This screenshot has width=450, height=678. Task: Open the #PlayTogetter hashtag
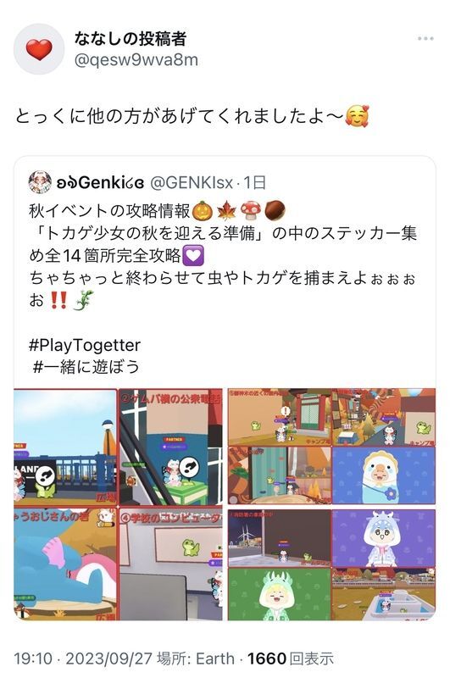85,345
